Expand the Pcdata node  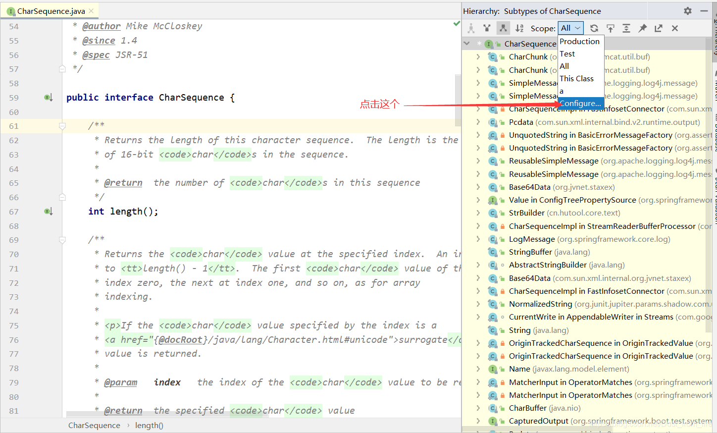pos(478,122)
